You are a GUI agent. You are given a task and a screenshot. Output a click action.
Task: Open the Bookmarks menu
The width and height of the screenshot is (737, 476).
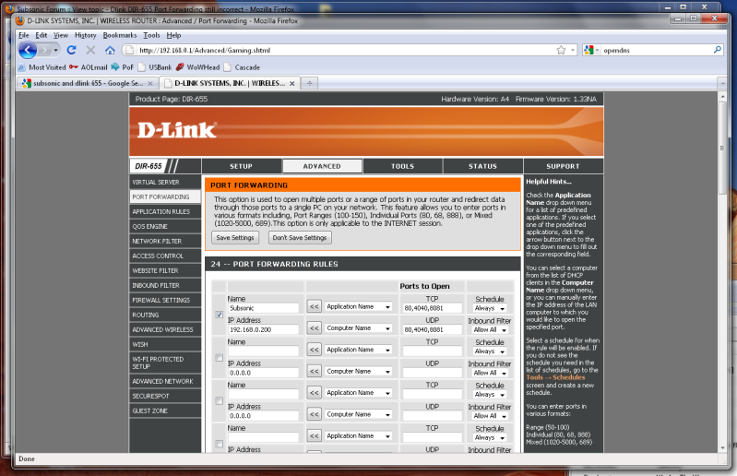click(120, 35)
